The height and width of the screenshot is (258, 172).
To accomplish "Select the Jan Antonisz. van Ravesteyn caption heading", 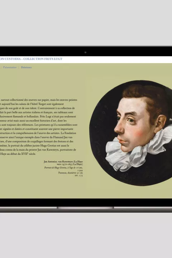I will [x=63, y=162].
